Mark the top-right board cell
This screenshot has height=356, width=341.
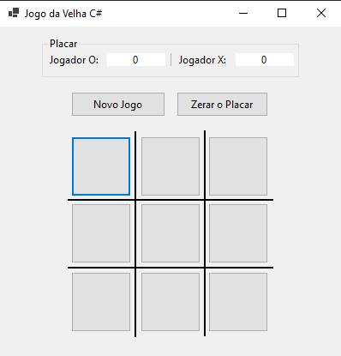238,166
